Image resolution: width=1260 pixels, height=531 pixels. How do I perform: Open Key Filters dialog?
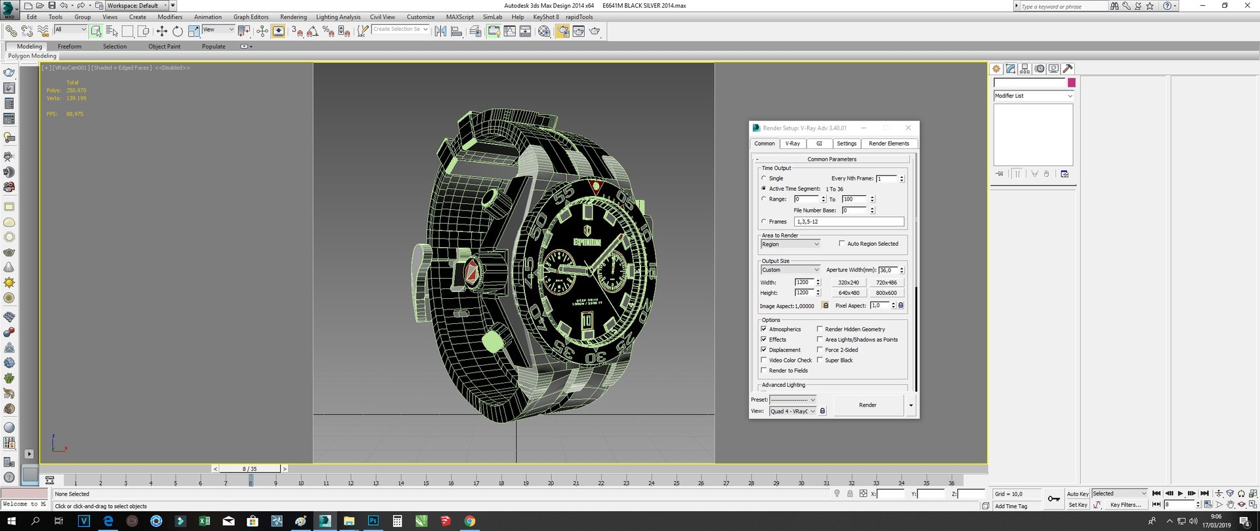[x=1125, y=505]
